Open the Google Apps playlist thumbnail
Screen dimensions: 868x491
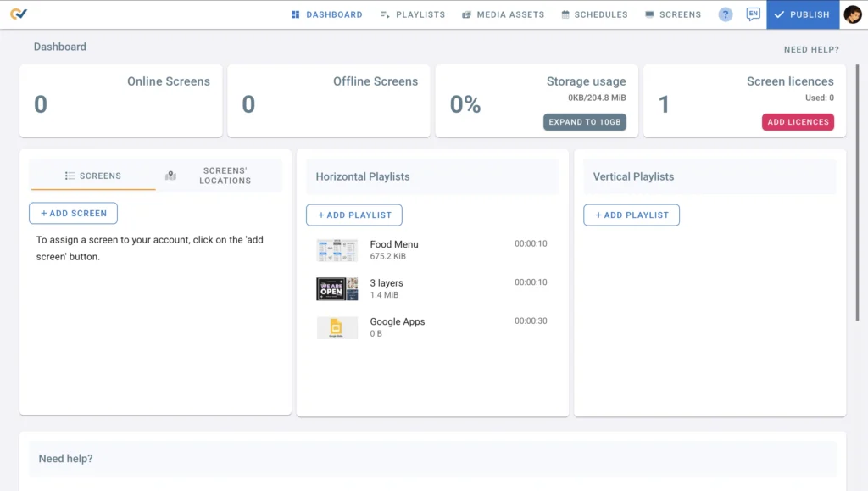[337, 327]
